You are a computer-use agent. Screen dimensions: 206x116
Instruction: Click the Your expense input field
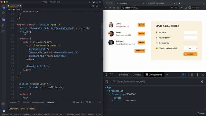190,38
